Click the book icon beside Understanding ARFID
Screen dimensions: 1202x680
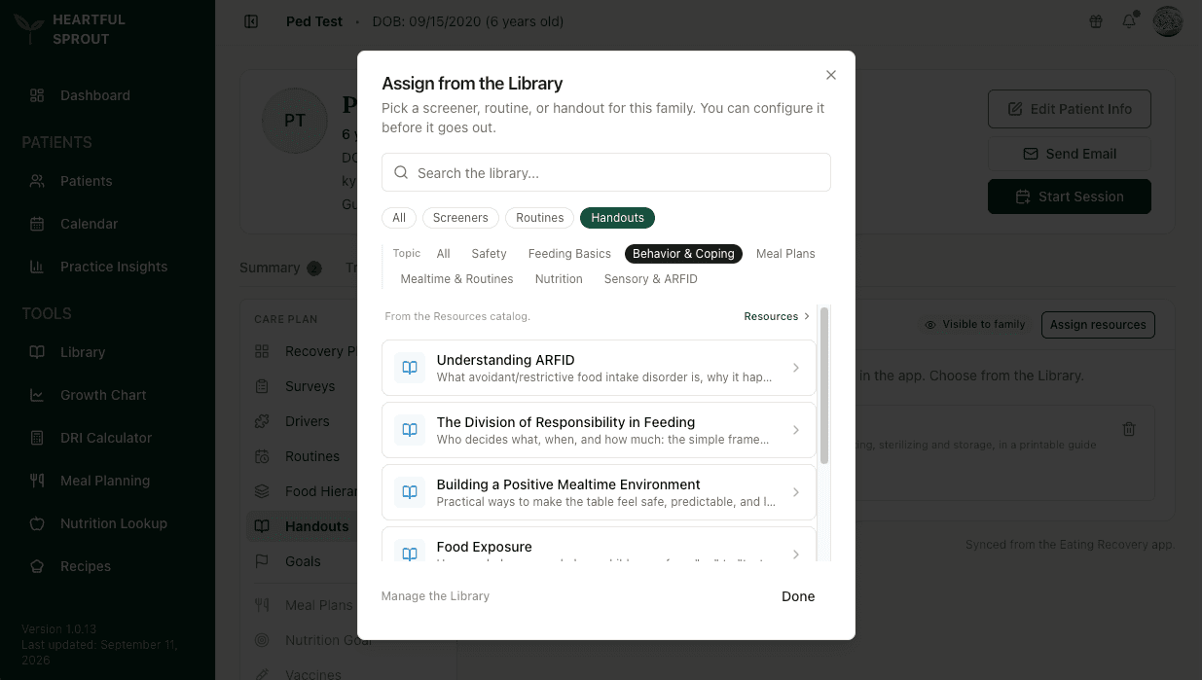pos(410,368)
